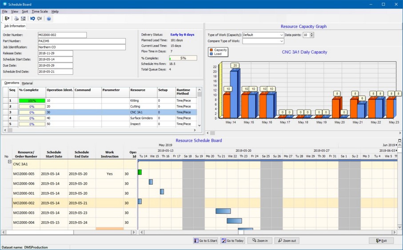The width and height of the screenshot is (403, 250).
Task: Select the MO2000-003 Gantt bar
Action: (223, 211)
